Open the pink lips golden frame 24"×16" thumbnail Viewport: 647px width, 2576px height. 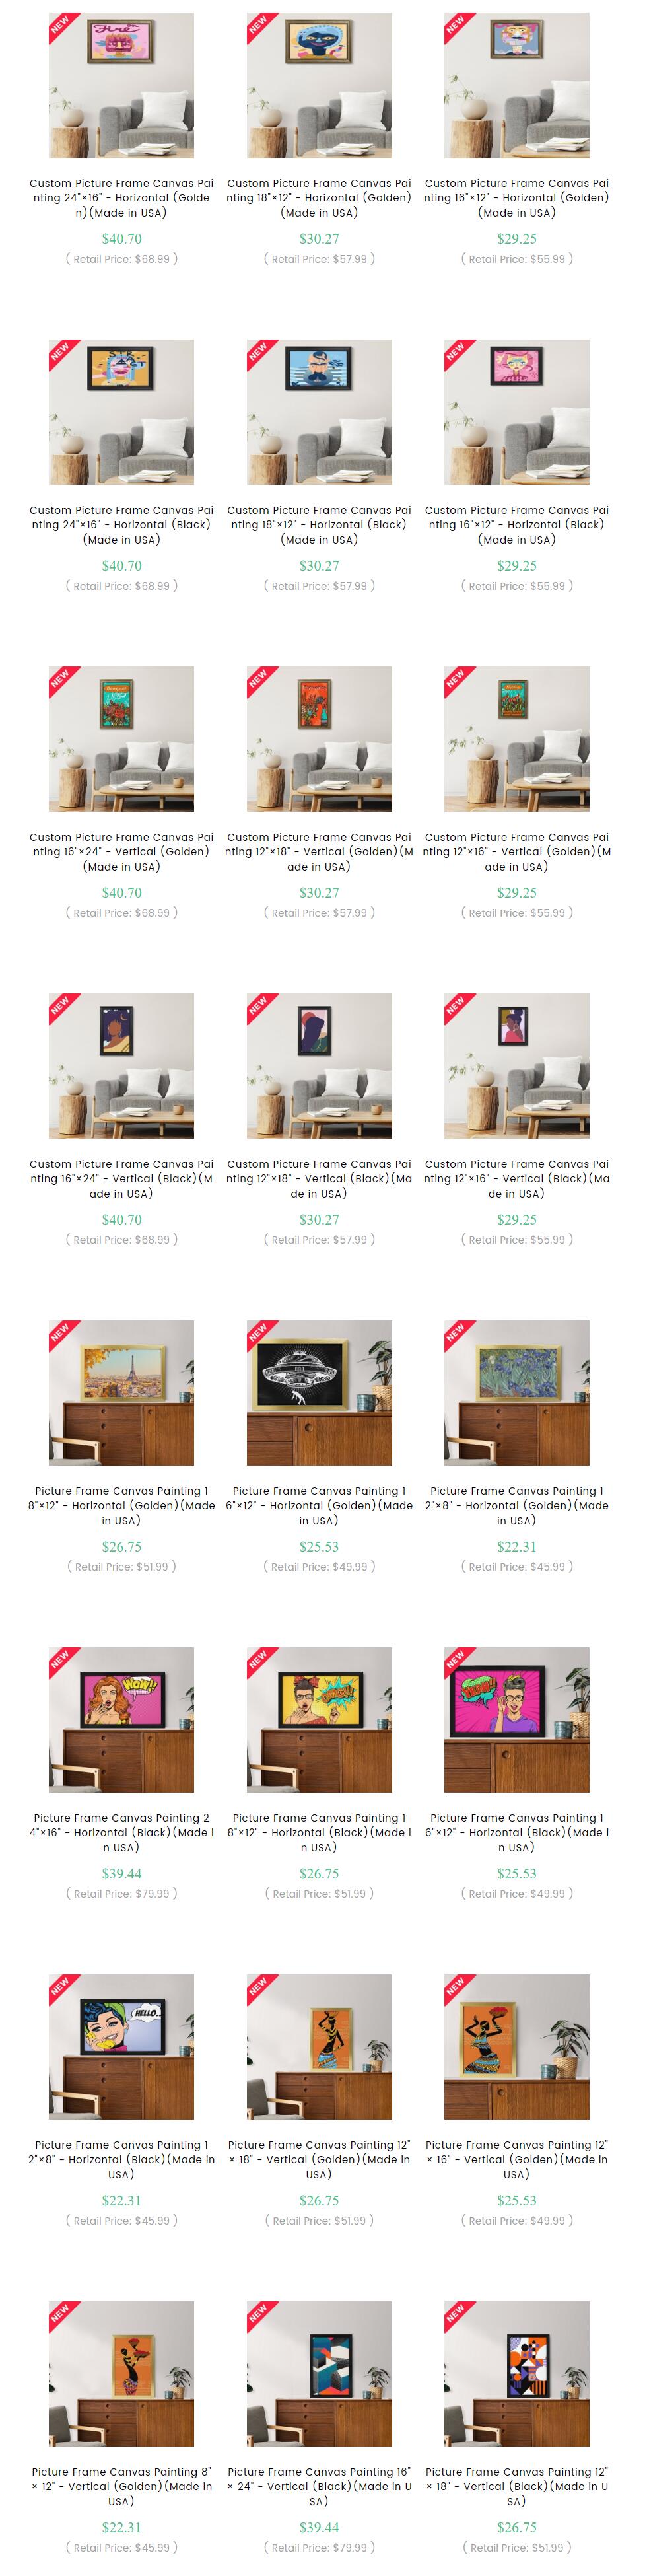coord(121,85)
